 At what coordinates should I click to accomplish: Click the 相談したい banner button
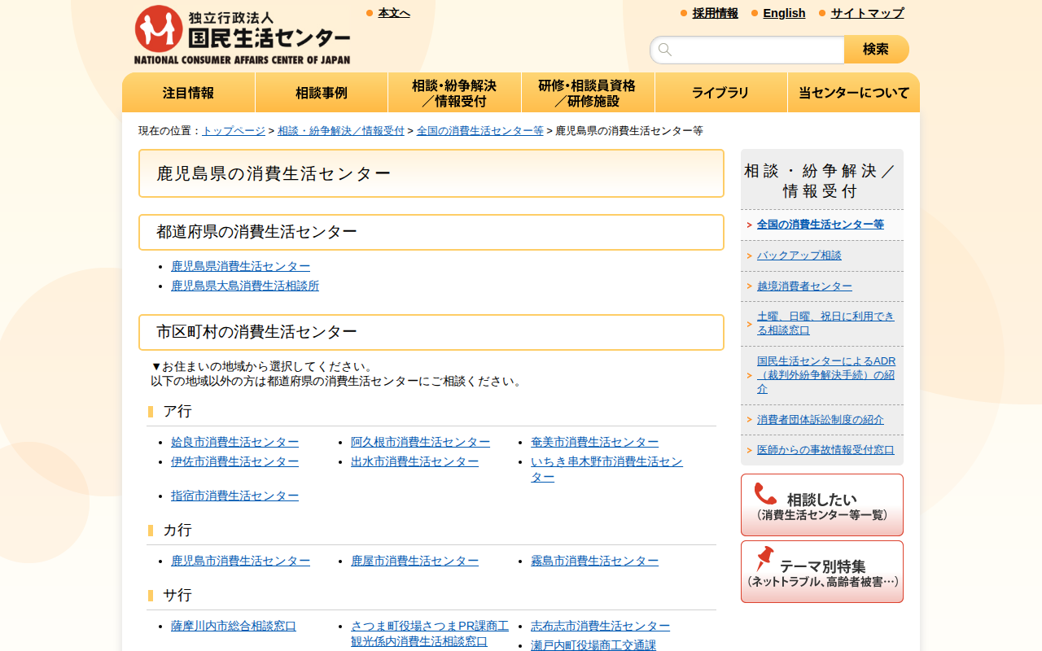[x=822, y=505]
